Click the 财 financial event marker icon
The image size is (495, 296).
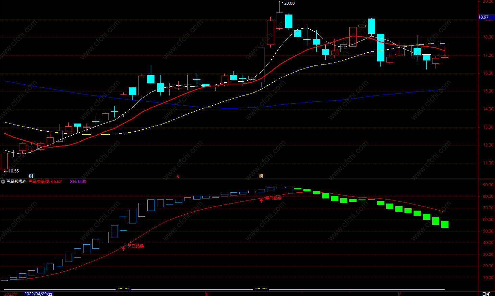[31, 176]
